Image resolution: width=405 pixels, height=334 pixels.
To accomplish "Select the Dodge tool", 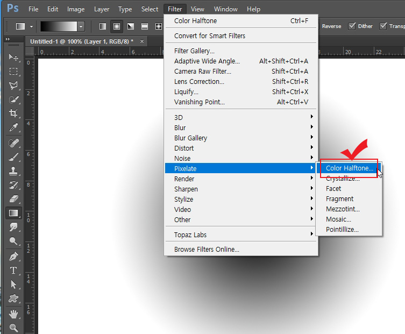I will pos(13,241).
